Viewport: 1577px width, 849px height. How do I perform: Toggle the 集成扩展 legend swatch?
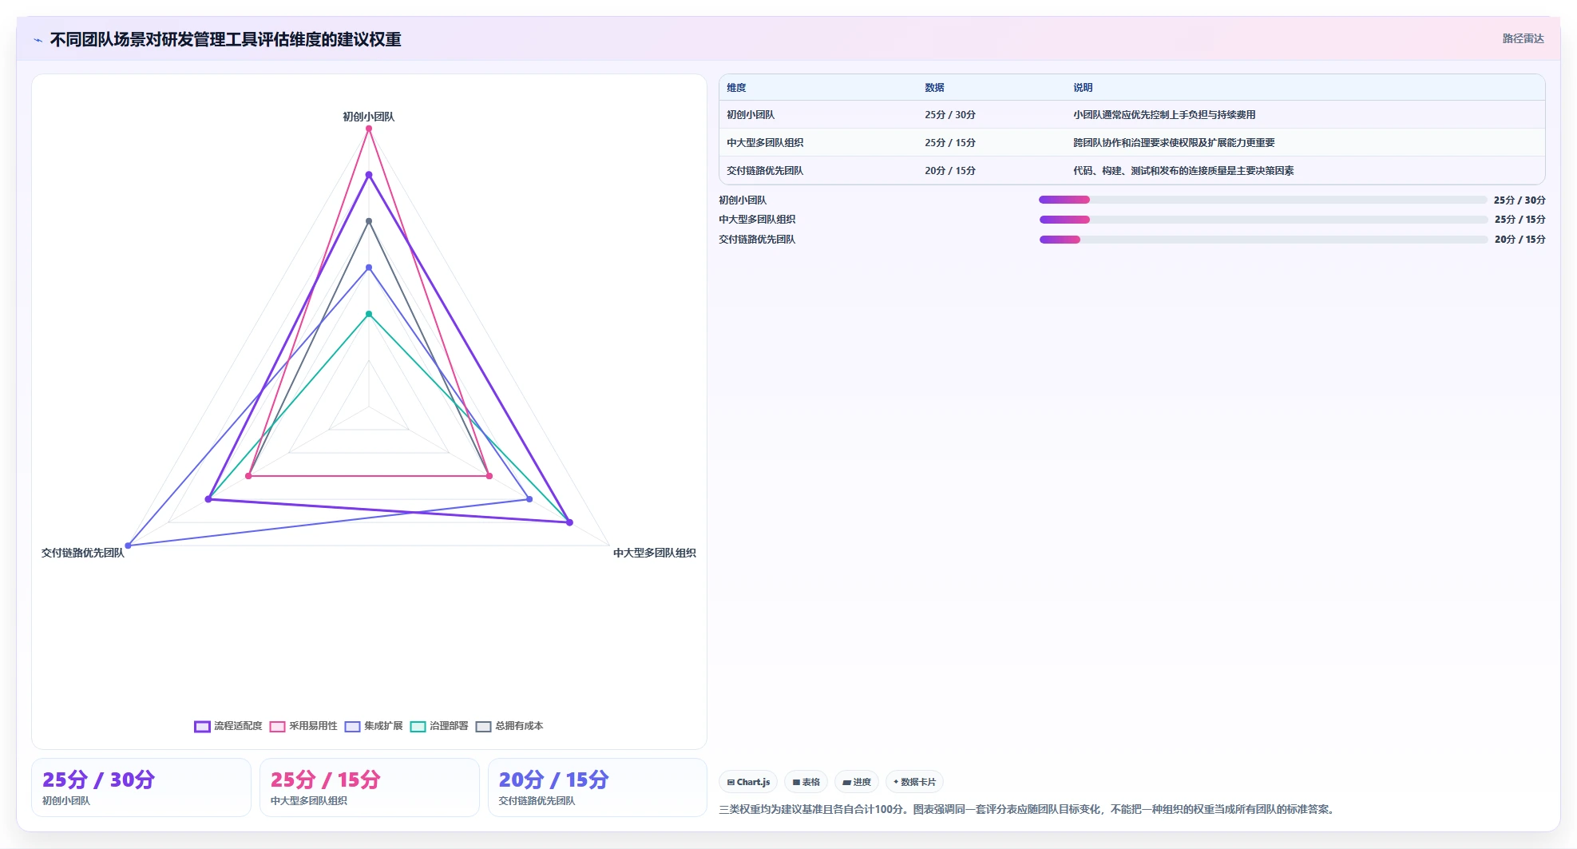click(352, 726)
